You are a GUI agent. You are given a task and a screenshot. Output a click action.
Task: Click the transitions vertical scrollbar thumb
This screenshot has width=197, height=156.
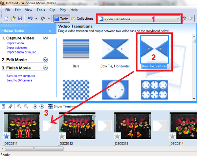coord(194,41)
